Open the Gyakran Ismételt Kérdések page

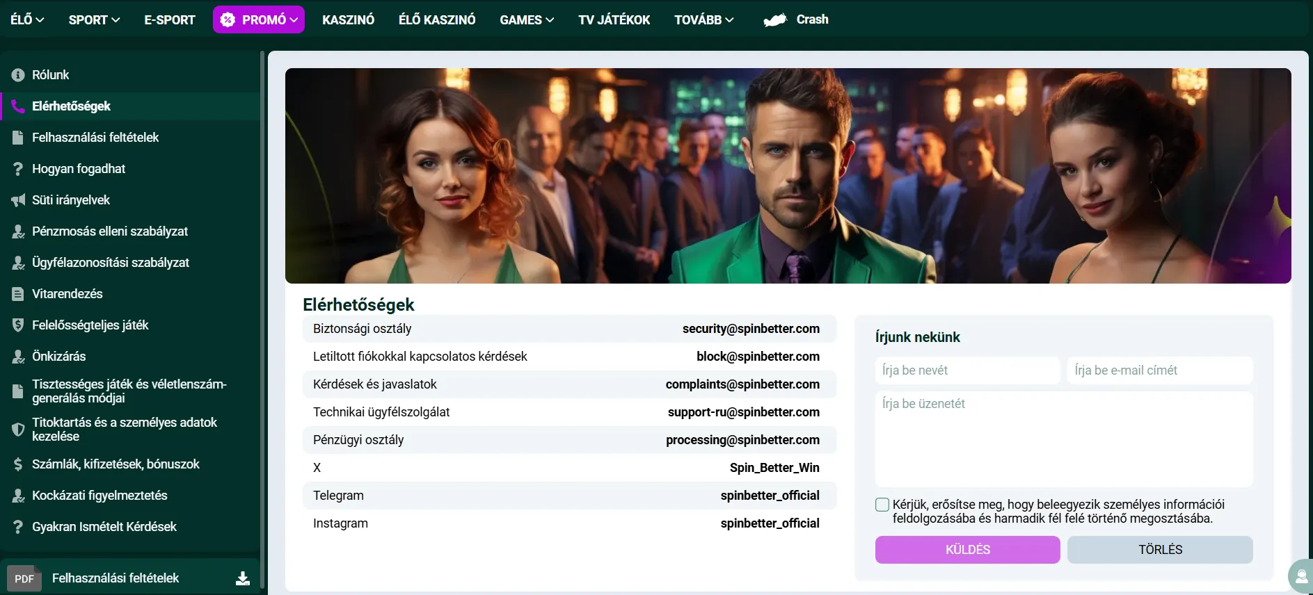pos(104,527)
